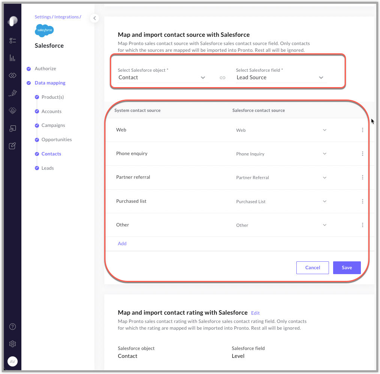The image size is (380, 374).
Task: Click Edit next to contact rating heading
Action: 255,313
